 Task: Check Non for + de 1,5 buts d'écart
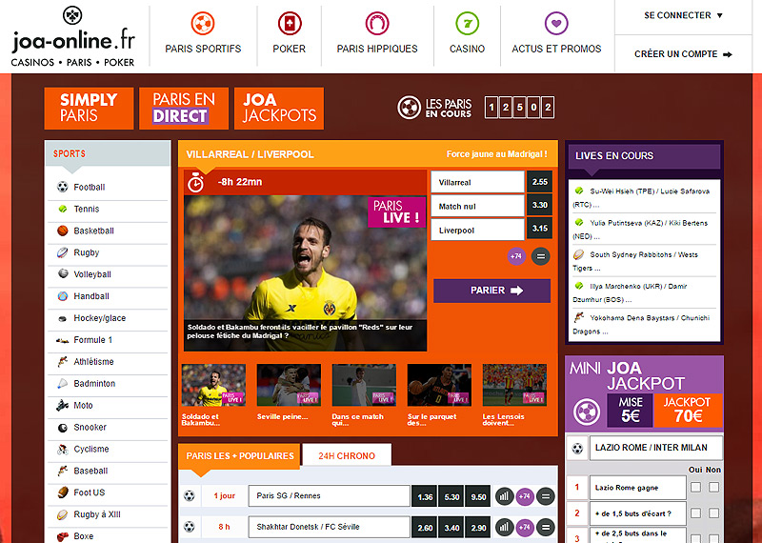point(713,513)
